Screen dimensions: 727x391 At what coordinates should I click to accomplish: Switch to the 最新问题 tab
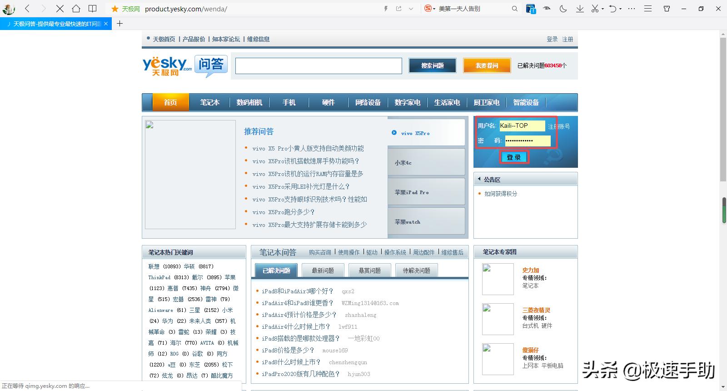[x=323, y=271]
